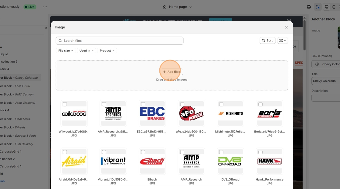This screenshot has width=340, height=189.
Task: Open the three-dots theme actions menu
Action: pyautogui.click(x=45, y=7)
